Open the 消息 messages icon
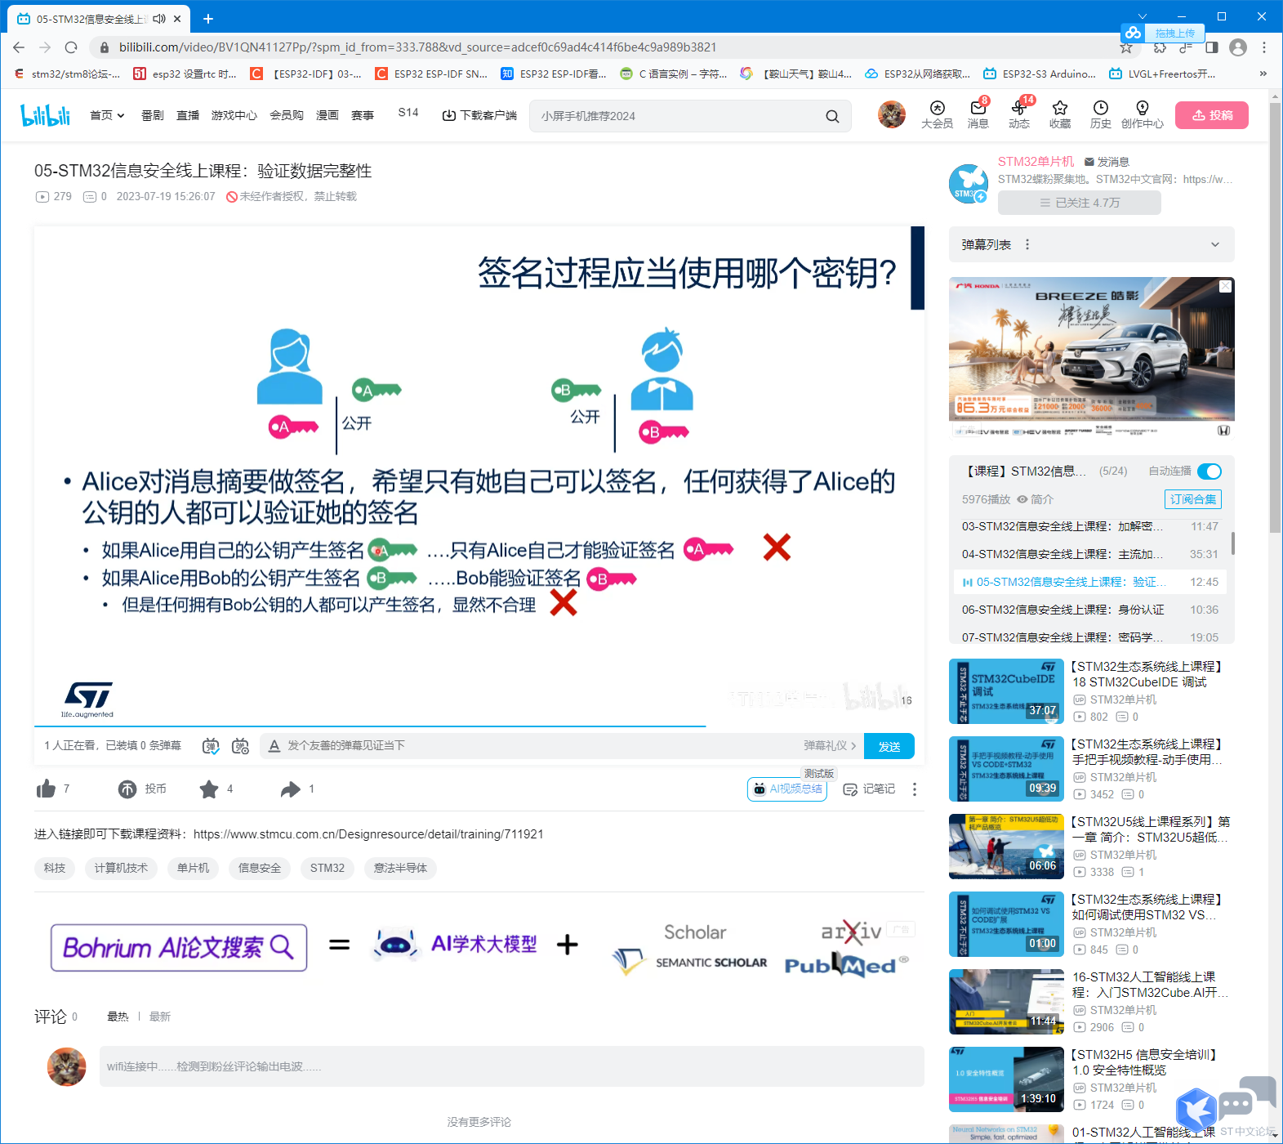Viewport: 1283px width, 1144px height. tap(978, 114)
